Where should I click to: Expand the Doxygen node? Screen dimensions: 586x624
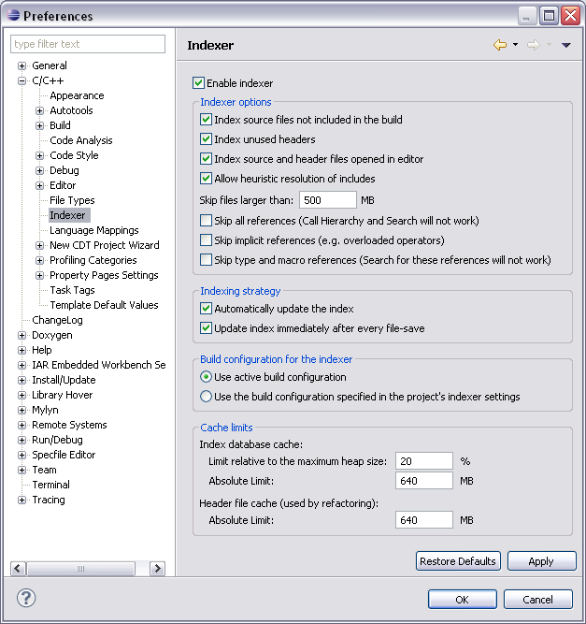pos(21,336)
